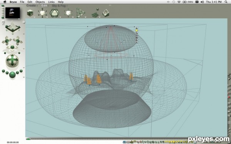The height and width of the screenshot is (144, 231).
Task: Click the land-object down arrow icon beside selection
Action: [x=137, y=42]
